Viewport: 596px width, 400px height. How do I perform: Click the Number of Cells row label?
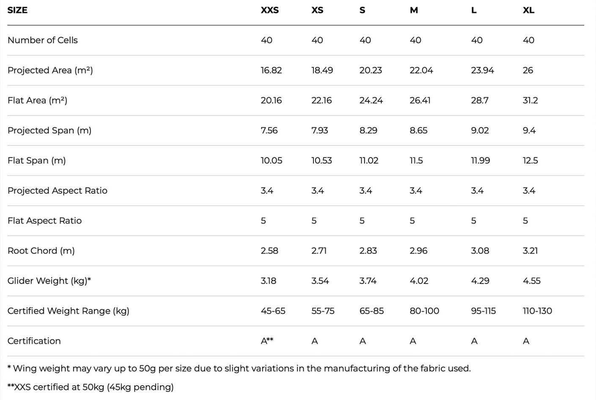pos(43,40)
